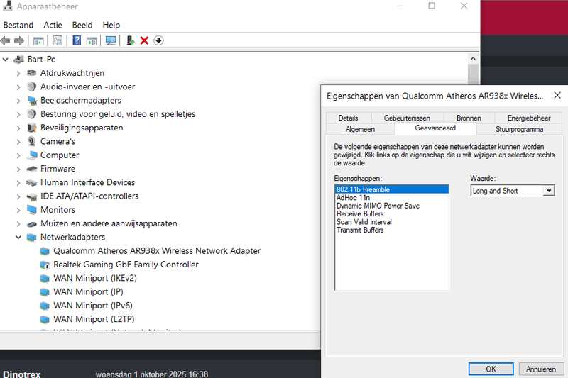Select Scan Valid Interval property
568x378 pixels.
tap(392, 222)
